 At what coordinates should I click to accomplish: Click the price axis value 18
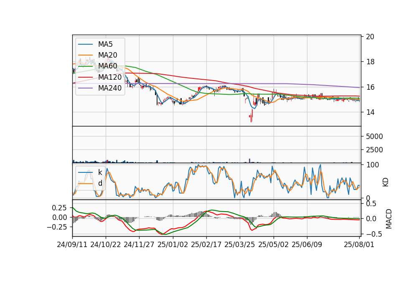pyautogui.click(x=370, y=62)
